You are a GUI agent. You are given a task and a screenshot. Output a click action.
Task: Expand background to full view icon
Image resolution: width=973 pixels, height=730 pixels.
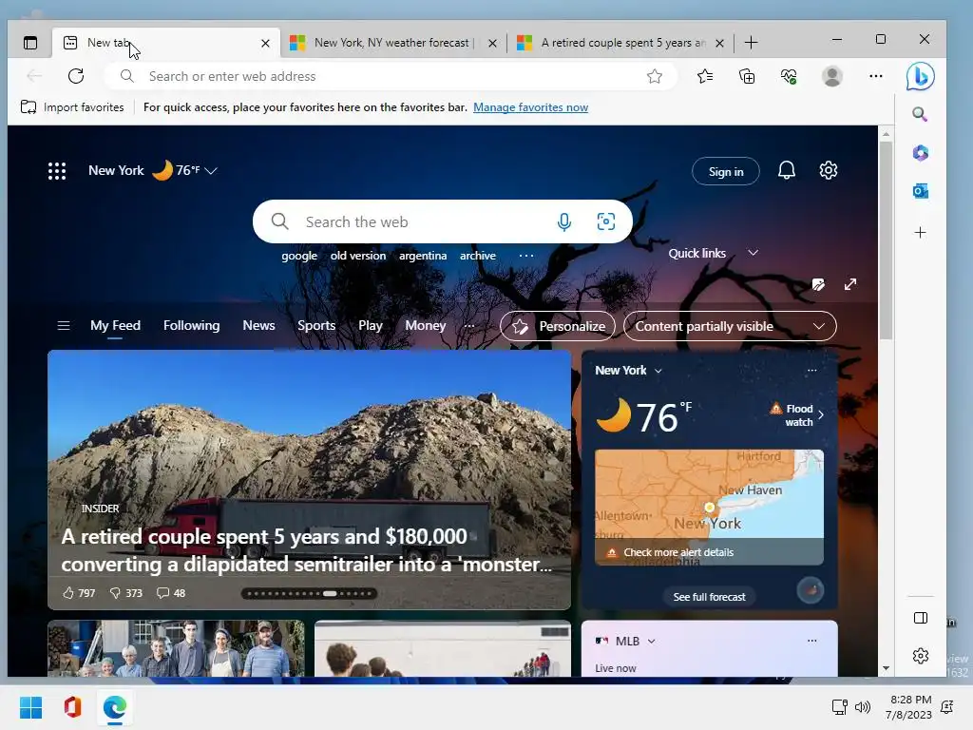[850, 284]
